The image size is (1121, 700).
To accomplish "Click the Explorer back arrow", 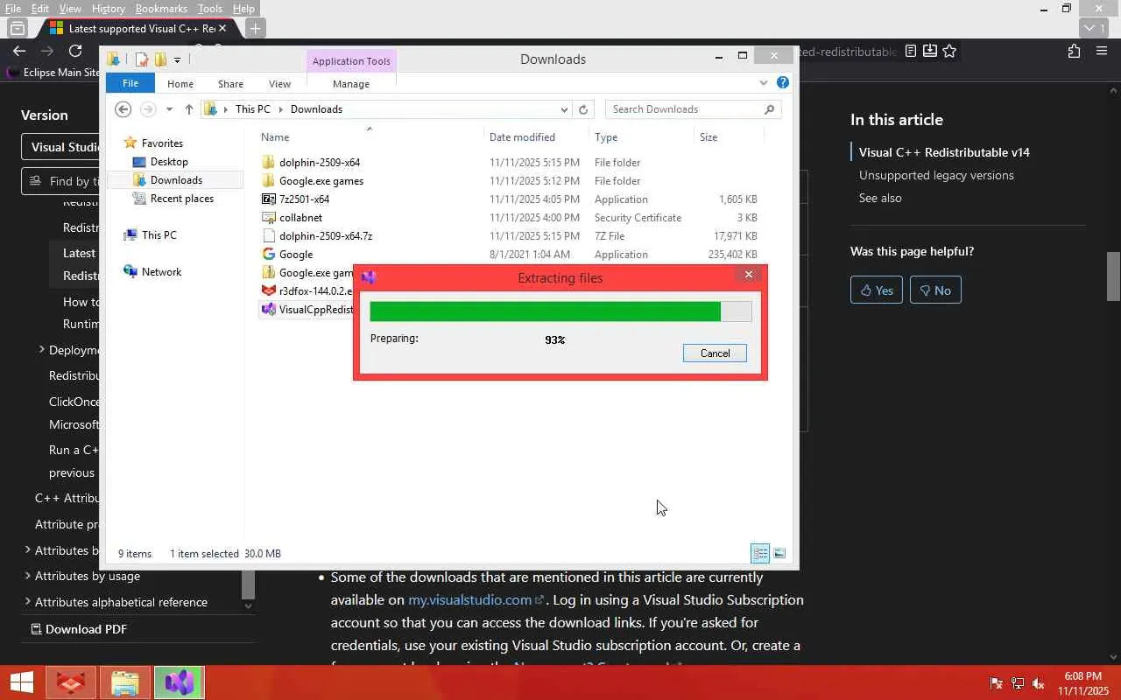I will pyautogui.click(x=123, y=109).
